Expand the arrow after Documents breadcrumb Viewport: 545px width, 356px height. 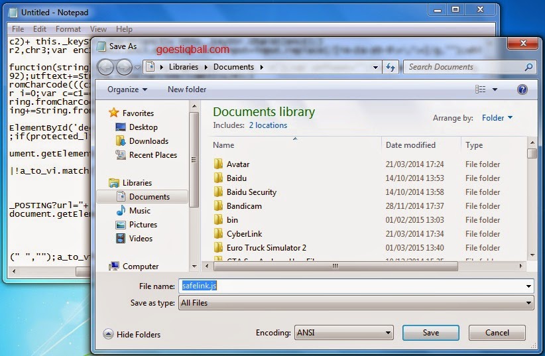coord(261,67)
